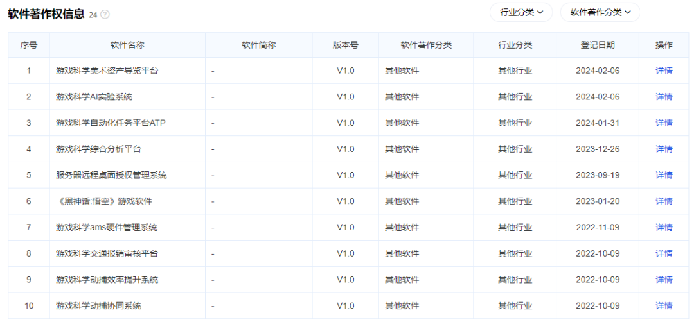Click the 行业分类 column header
Screen dimensions: 694x322
(515, 45)
